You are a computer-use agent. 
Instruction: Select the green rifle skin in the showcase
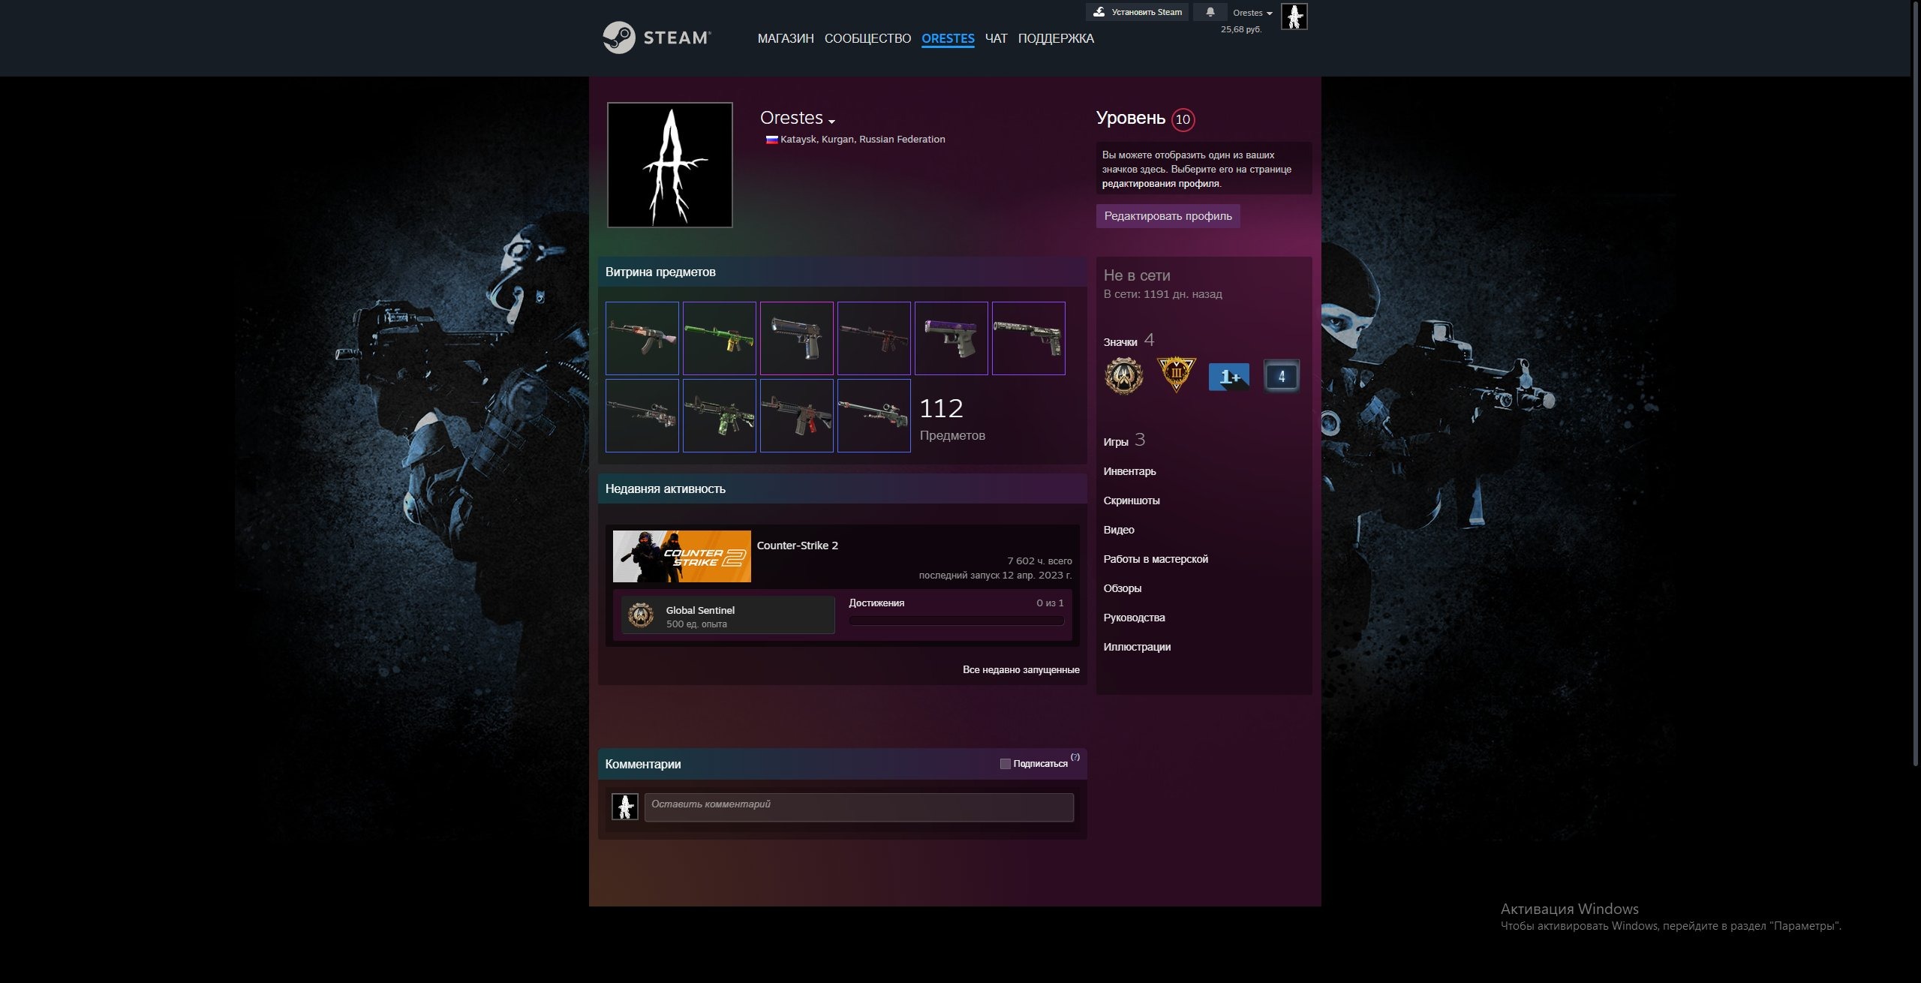click(x=720, y=338)
